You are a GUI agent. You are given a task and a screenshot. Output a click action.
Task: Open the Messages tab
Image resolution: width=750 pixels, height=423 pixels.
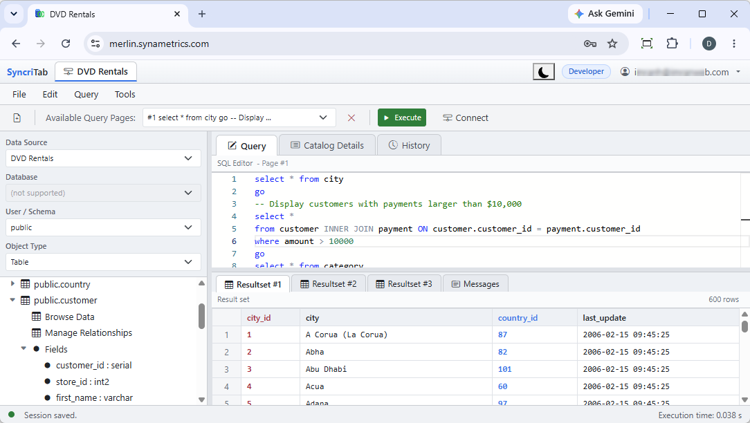(x=475, y=284)
